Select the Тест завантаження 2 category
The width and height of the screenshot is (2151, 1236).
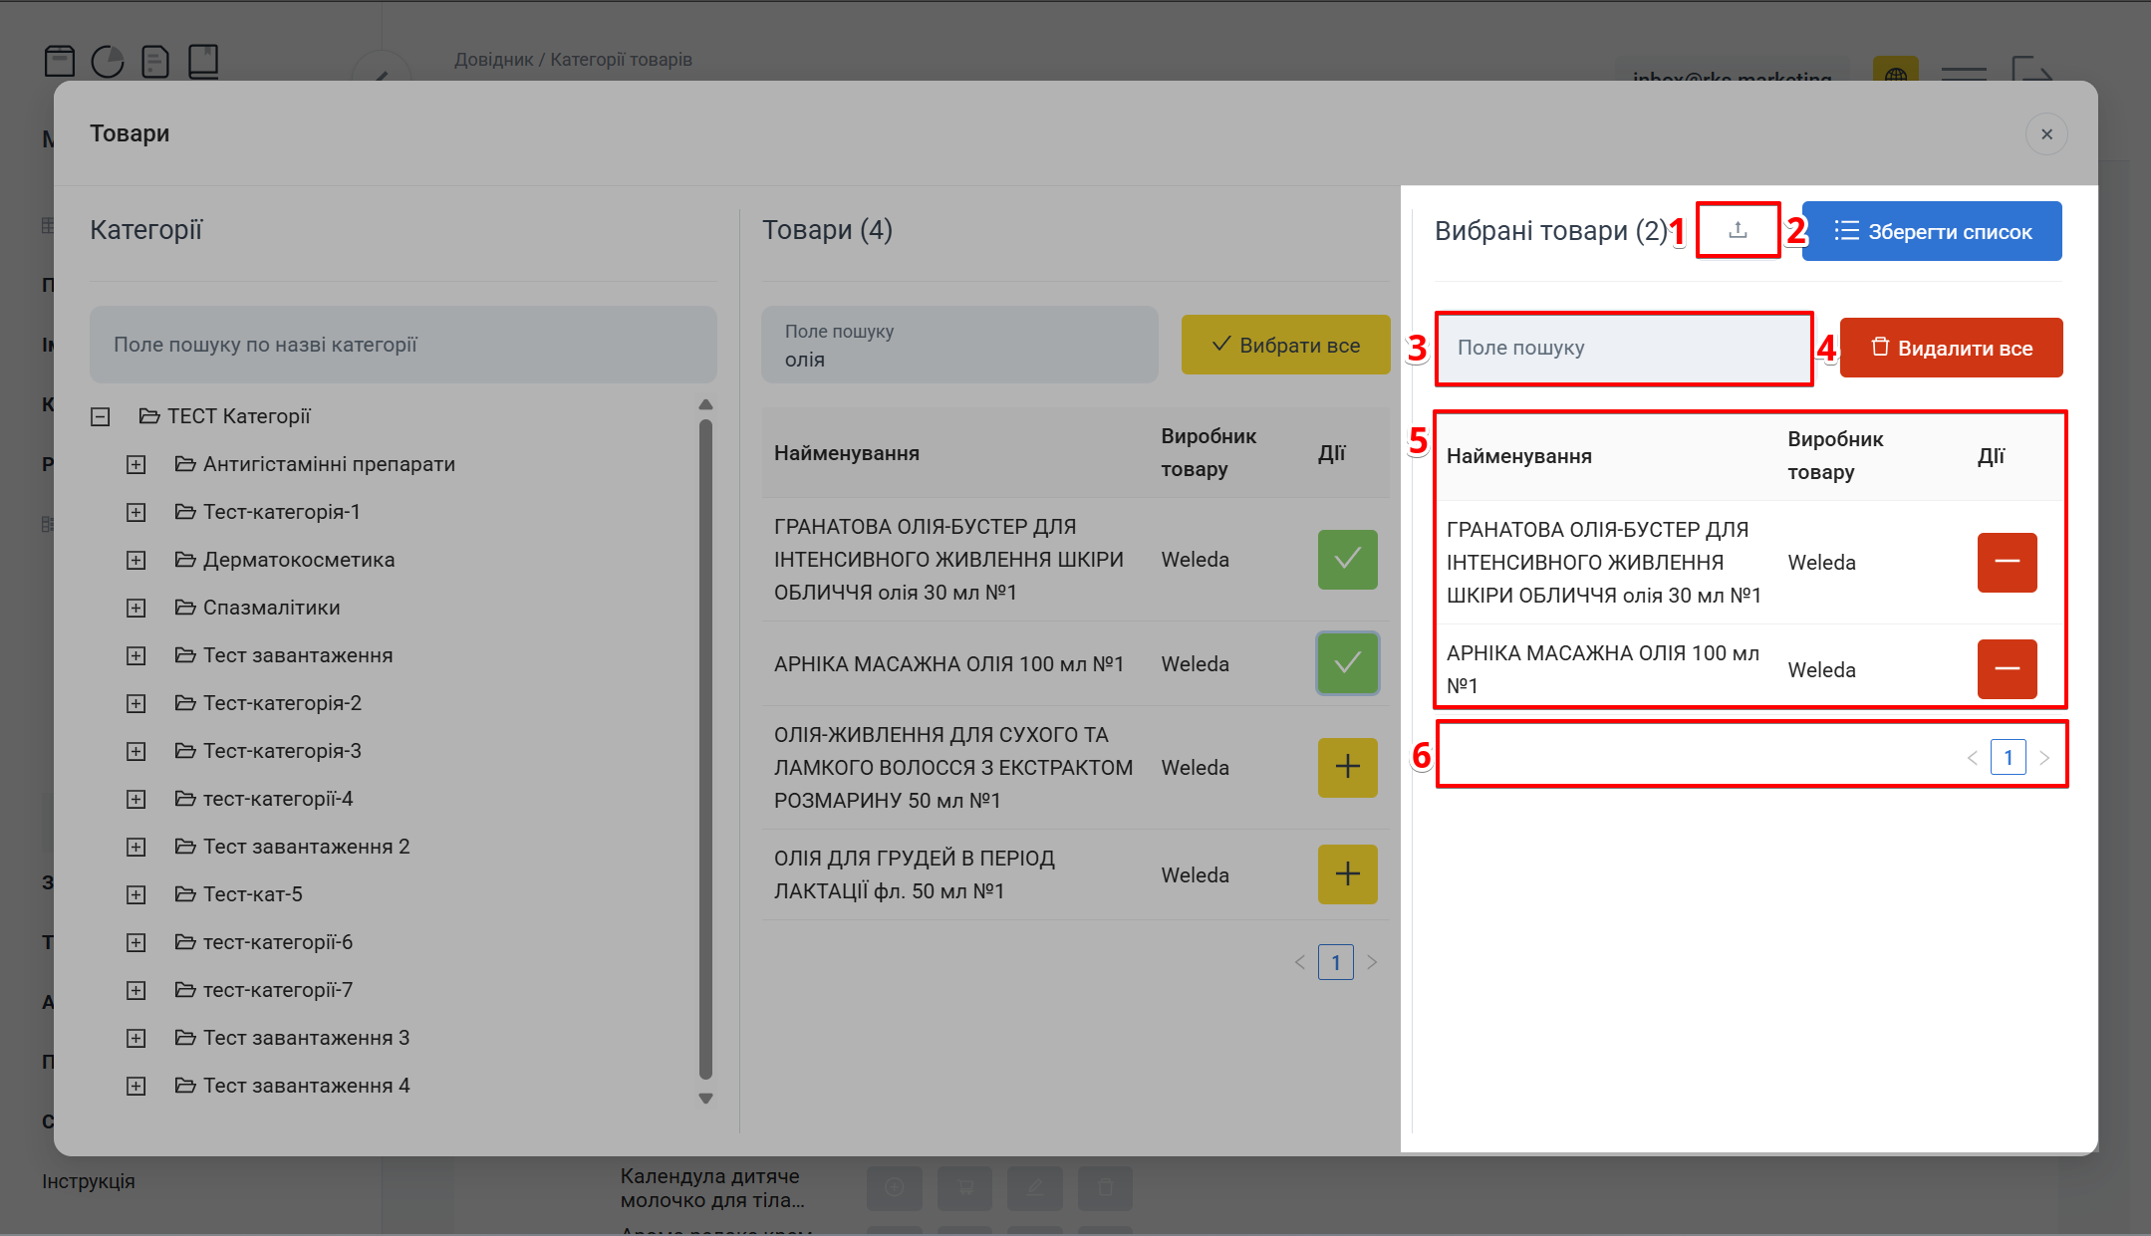pyautogui.click(x=306, y=847)
